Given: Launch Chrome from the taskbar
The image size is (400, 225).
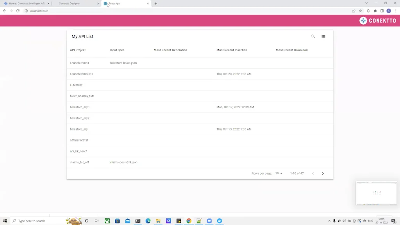Looking at the screenshot, I should (x=189, y=221).
